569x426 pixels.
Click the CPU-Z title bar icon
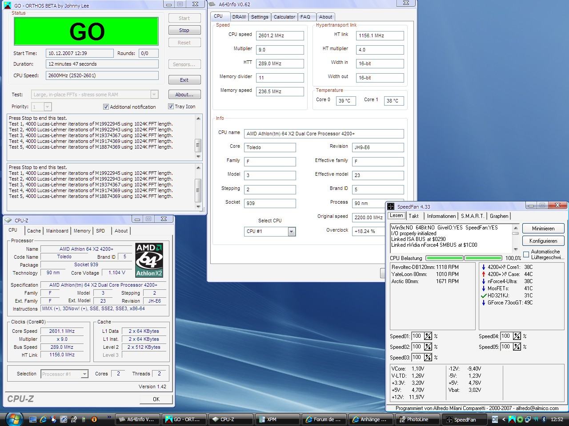(x=8, y=220)
